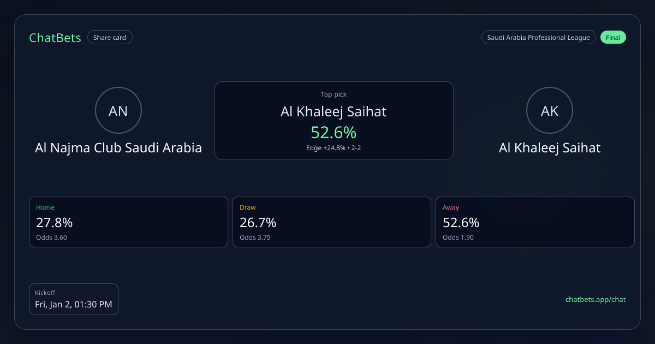Click the Al Najma Club Saudi Arabia name

click(x=118, y=148)
